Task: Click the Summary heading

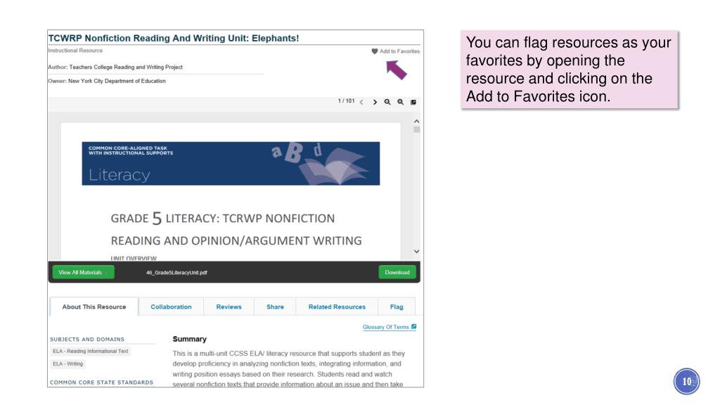Action: pos(190,339)
